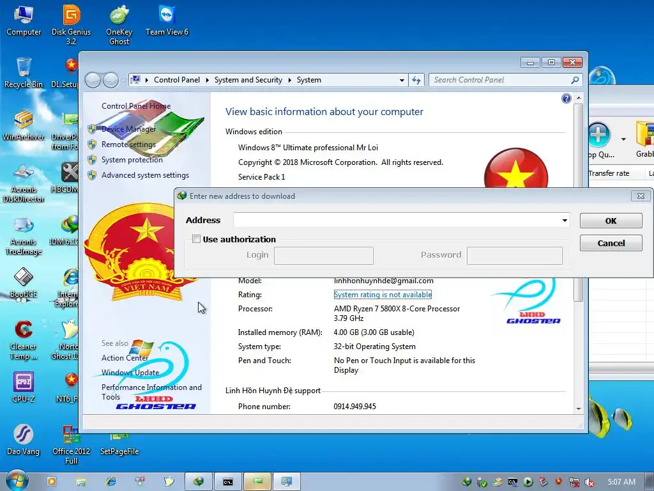The height and width of the screenshot is (491, 654).
Task: Open the Windows Update link
Action: tap(130, 373)
